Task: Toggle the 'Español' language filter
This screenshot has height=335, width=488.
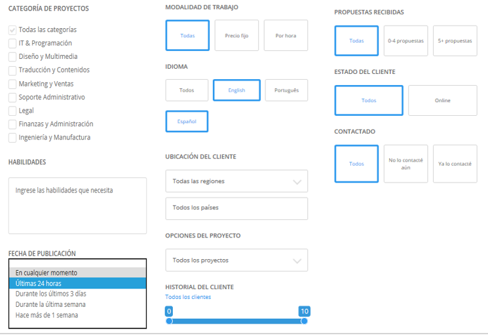Action: click(187, 121)
